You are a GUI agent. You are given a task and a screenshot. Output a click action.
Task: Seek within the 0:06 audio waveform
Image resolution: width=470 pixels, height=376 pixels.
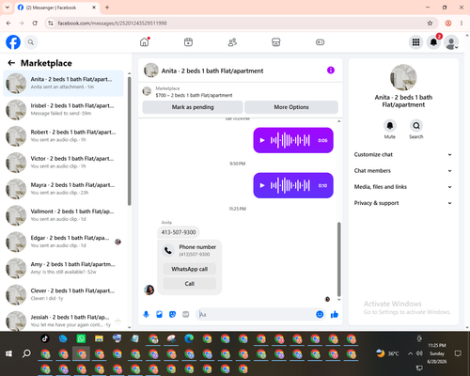click(290, 140)
